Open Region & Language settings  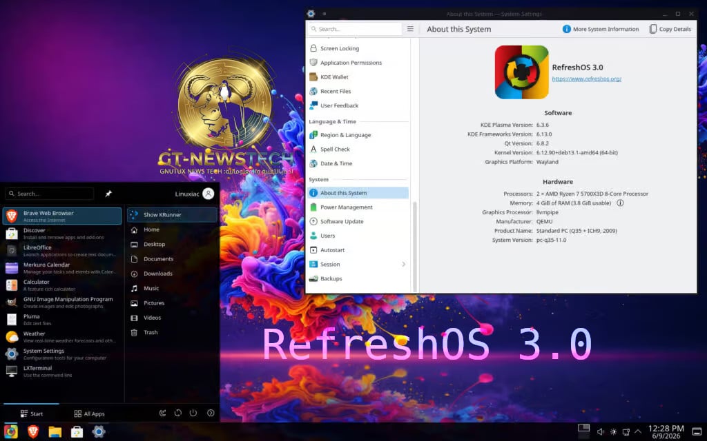tap(358, 135)
